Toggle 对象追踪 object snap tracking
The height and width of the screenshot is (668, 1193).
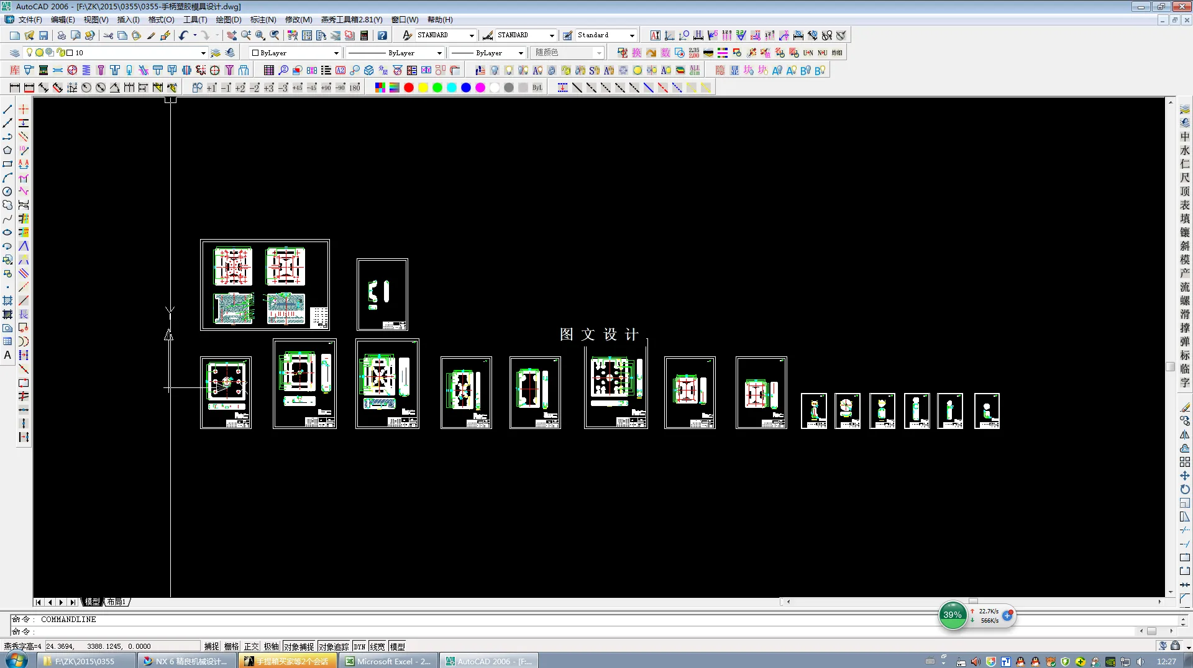click(334, 646)
